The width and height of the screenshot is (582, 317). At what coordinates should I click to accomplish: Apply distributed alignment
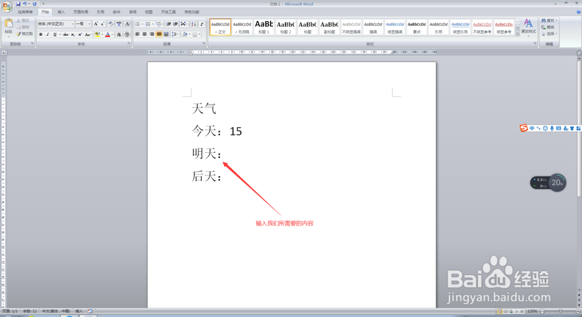[166, 34]
